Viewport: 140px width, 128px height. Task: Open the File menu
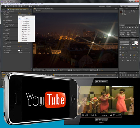click(x=2, y=4)
